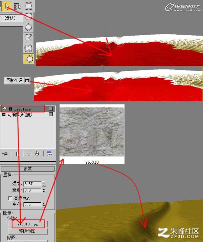Open the Select by Name tool
The height and width of the screenshot is (242, 203).
point(17,6)
